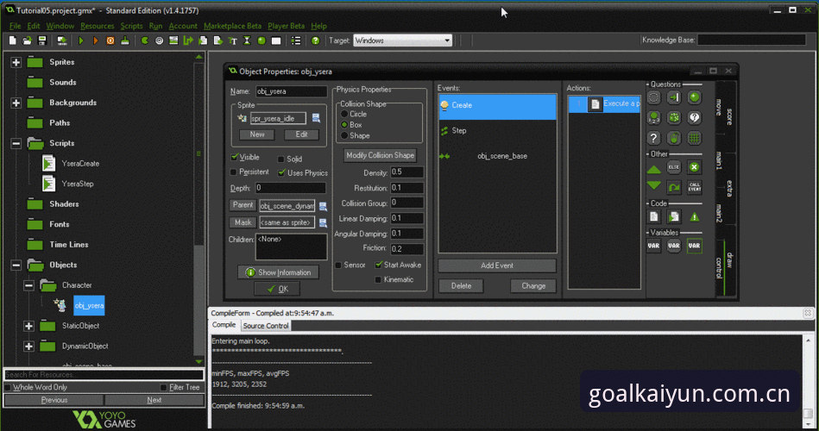Viewport: 819px width, 431px height.
Task: Click the Create room white rectangle icon
Action: click(276, 41)
